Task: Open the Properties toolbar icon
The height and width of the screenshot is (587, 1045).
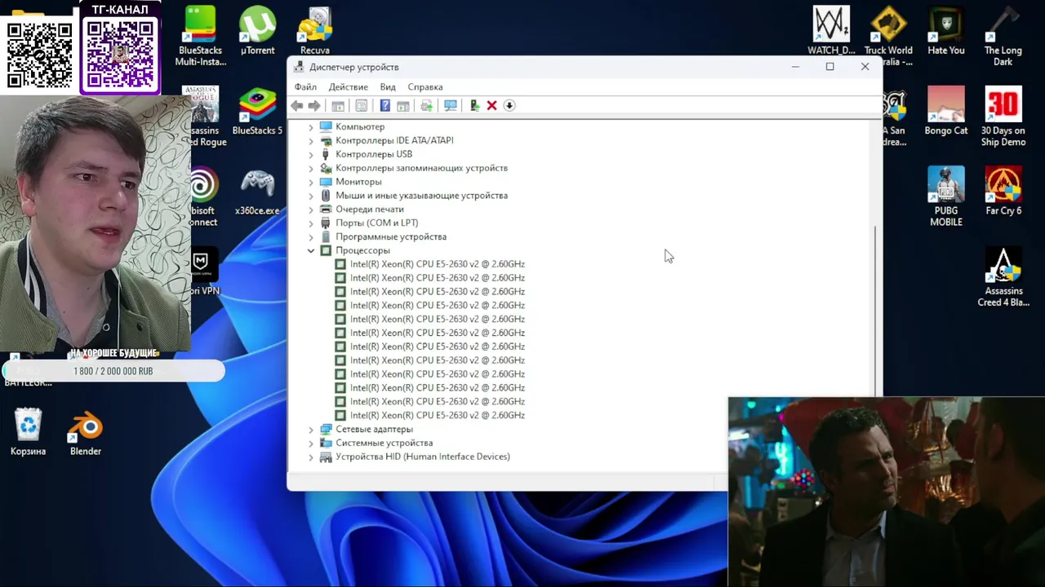Action: [362, 105]
